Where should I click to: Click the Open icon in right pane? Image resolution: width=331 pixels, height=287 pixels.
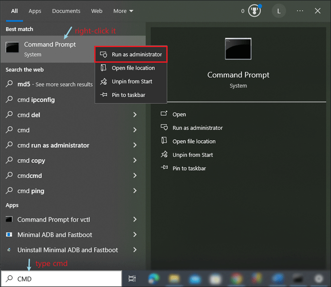(164, 114)
